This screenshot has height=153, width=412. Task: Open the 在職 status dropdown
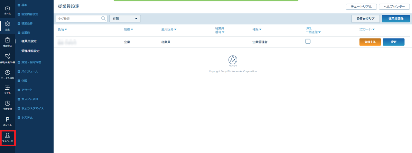coord(125,19)
